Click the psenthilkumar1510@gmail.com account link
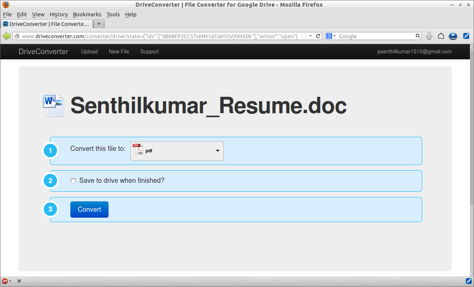474x287 pixels. (414, 52)
